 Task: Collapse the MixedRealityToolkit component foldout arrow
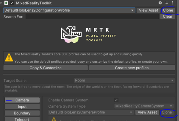(x=1, y=3)
